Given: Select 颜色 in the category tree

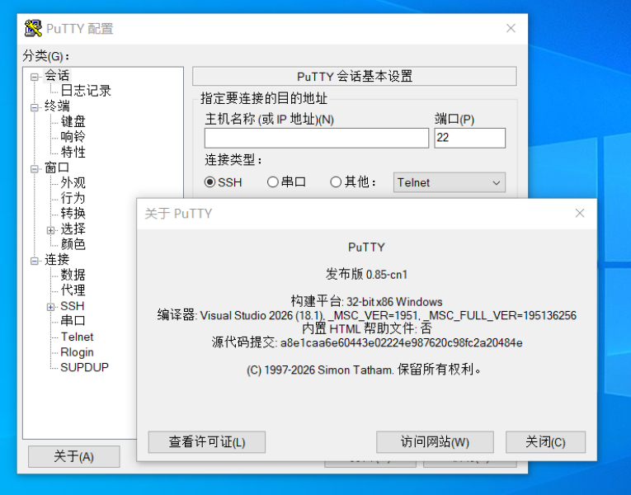Looking at the screenshot, I should [x=73, y=244].
